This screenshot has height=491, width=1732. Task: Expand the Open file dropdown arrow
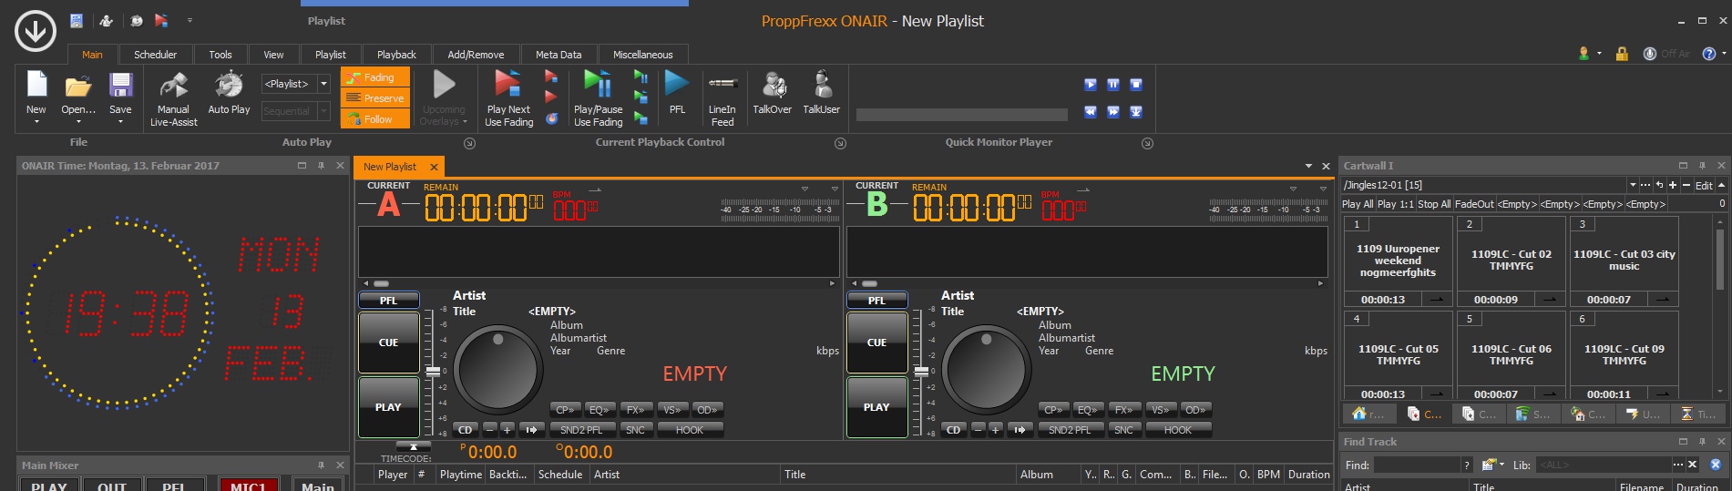tap(78, 122)
